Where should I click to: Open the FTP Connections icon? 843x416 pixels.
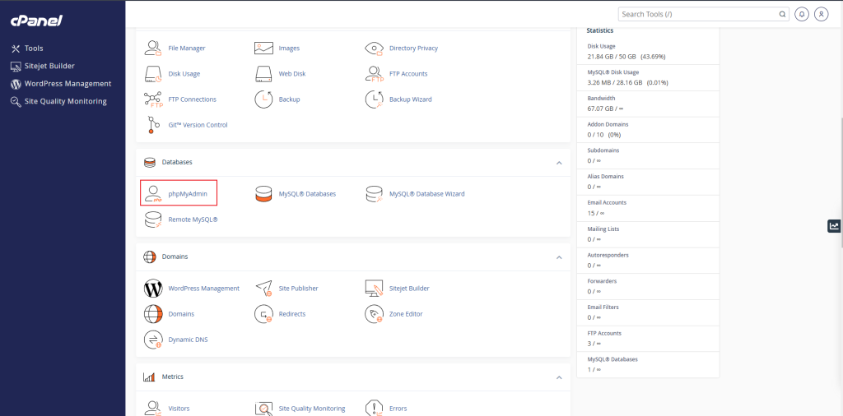point(153,99)
